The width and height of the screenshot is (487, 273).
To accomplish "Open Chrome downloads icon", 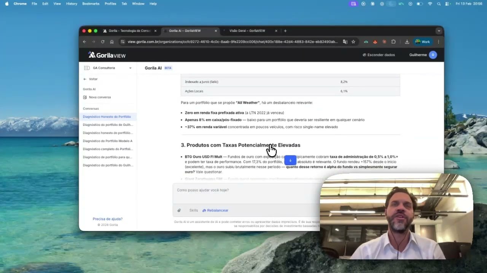I will [407, 42].
